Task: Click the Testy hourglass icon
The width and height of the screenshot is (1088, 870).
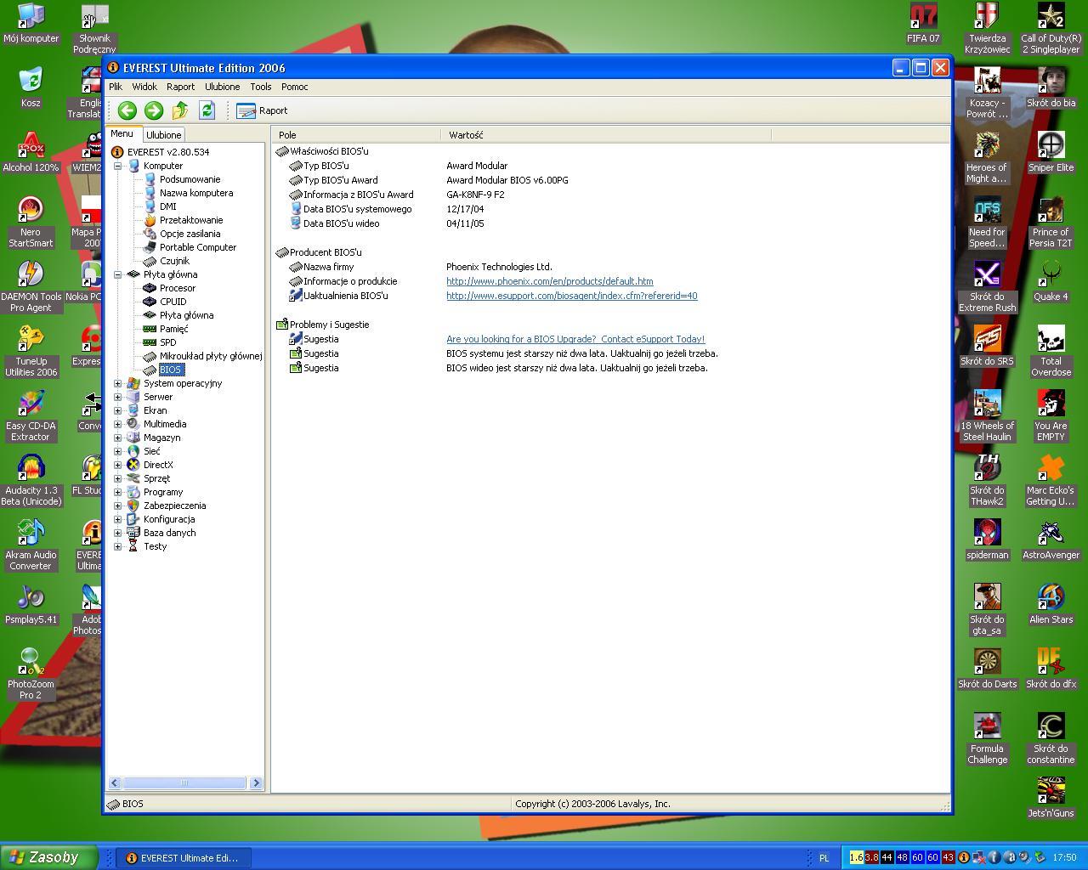Action: 133,546
